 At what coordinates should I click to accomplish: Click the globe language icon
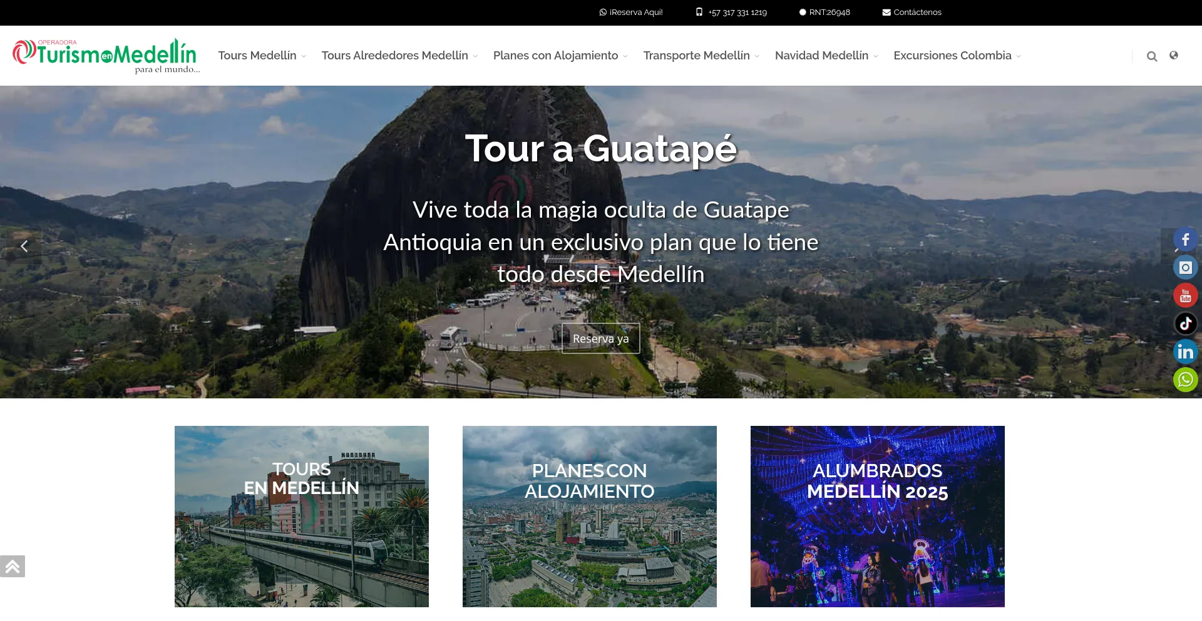(x=1174, y=55)
